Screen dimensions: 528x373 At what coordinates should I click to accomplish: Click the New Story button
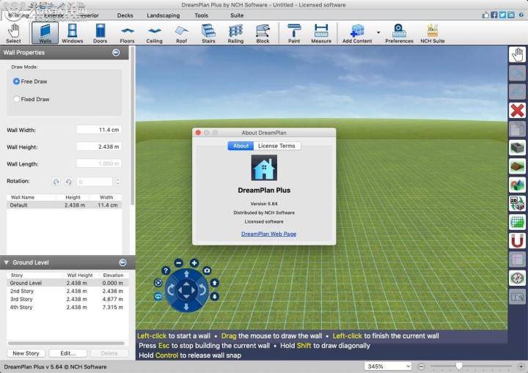point(26,353)
